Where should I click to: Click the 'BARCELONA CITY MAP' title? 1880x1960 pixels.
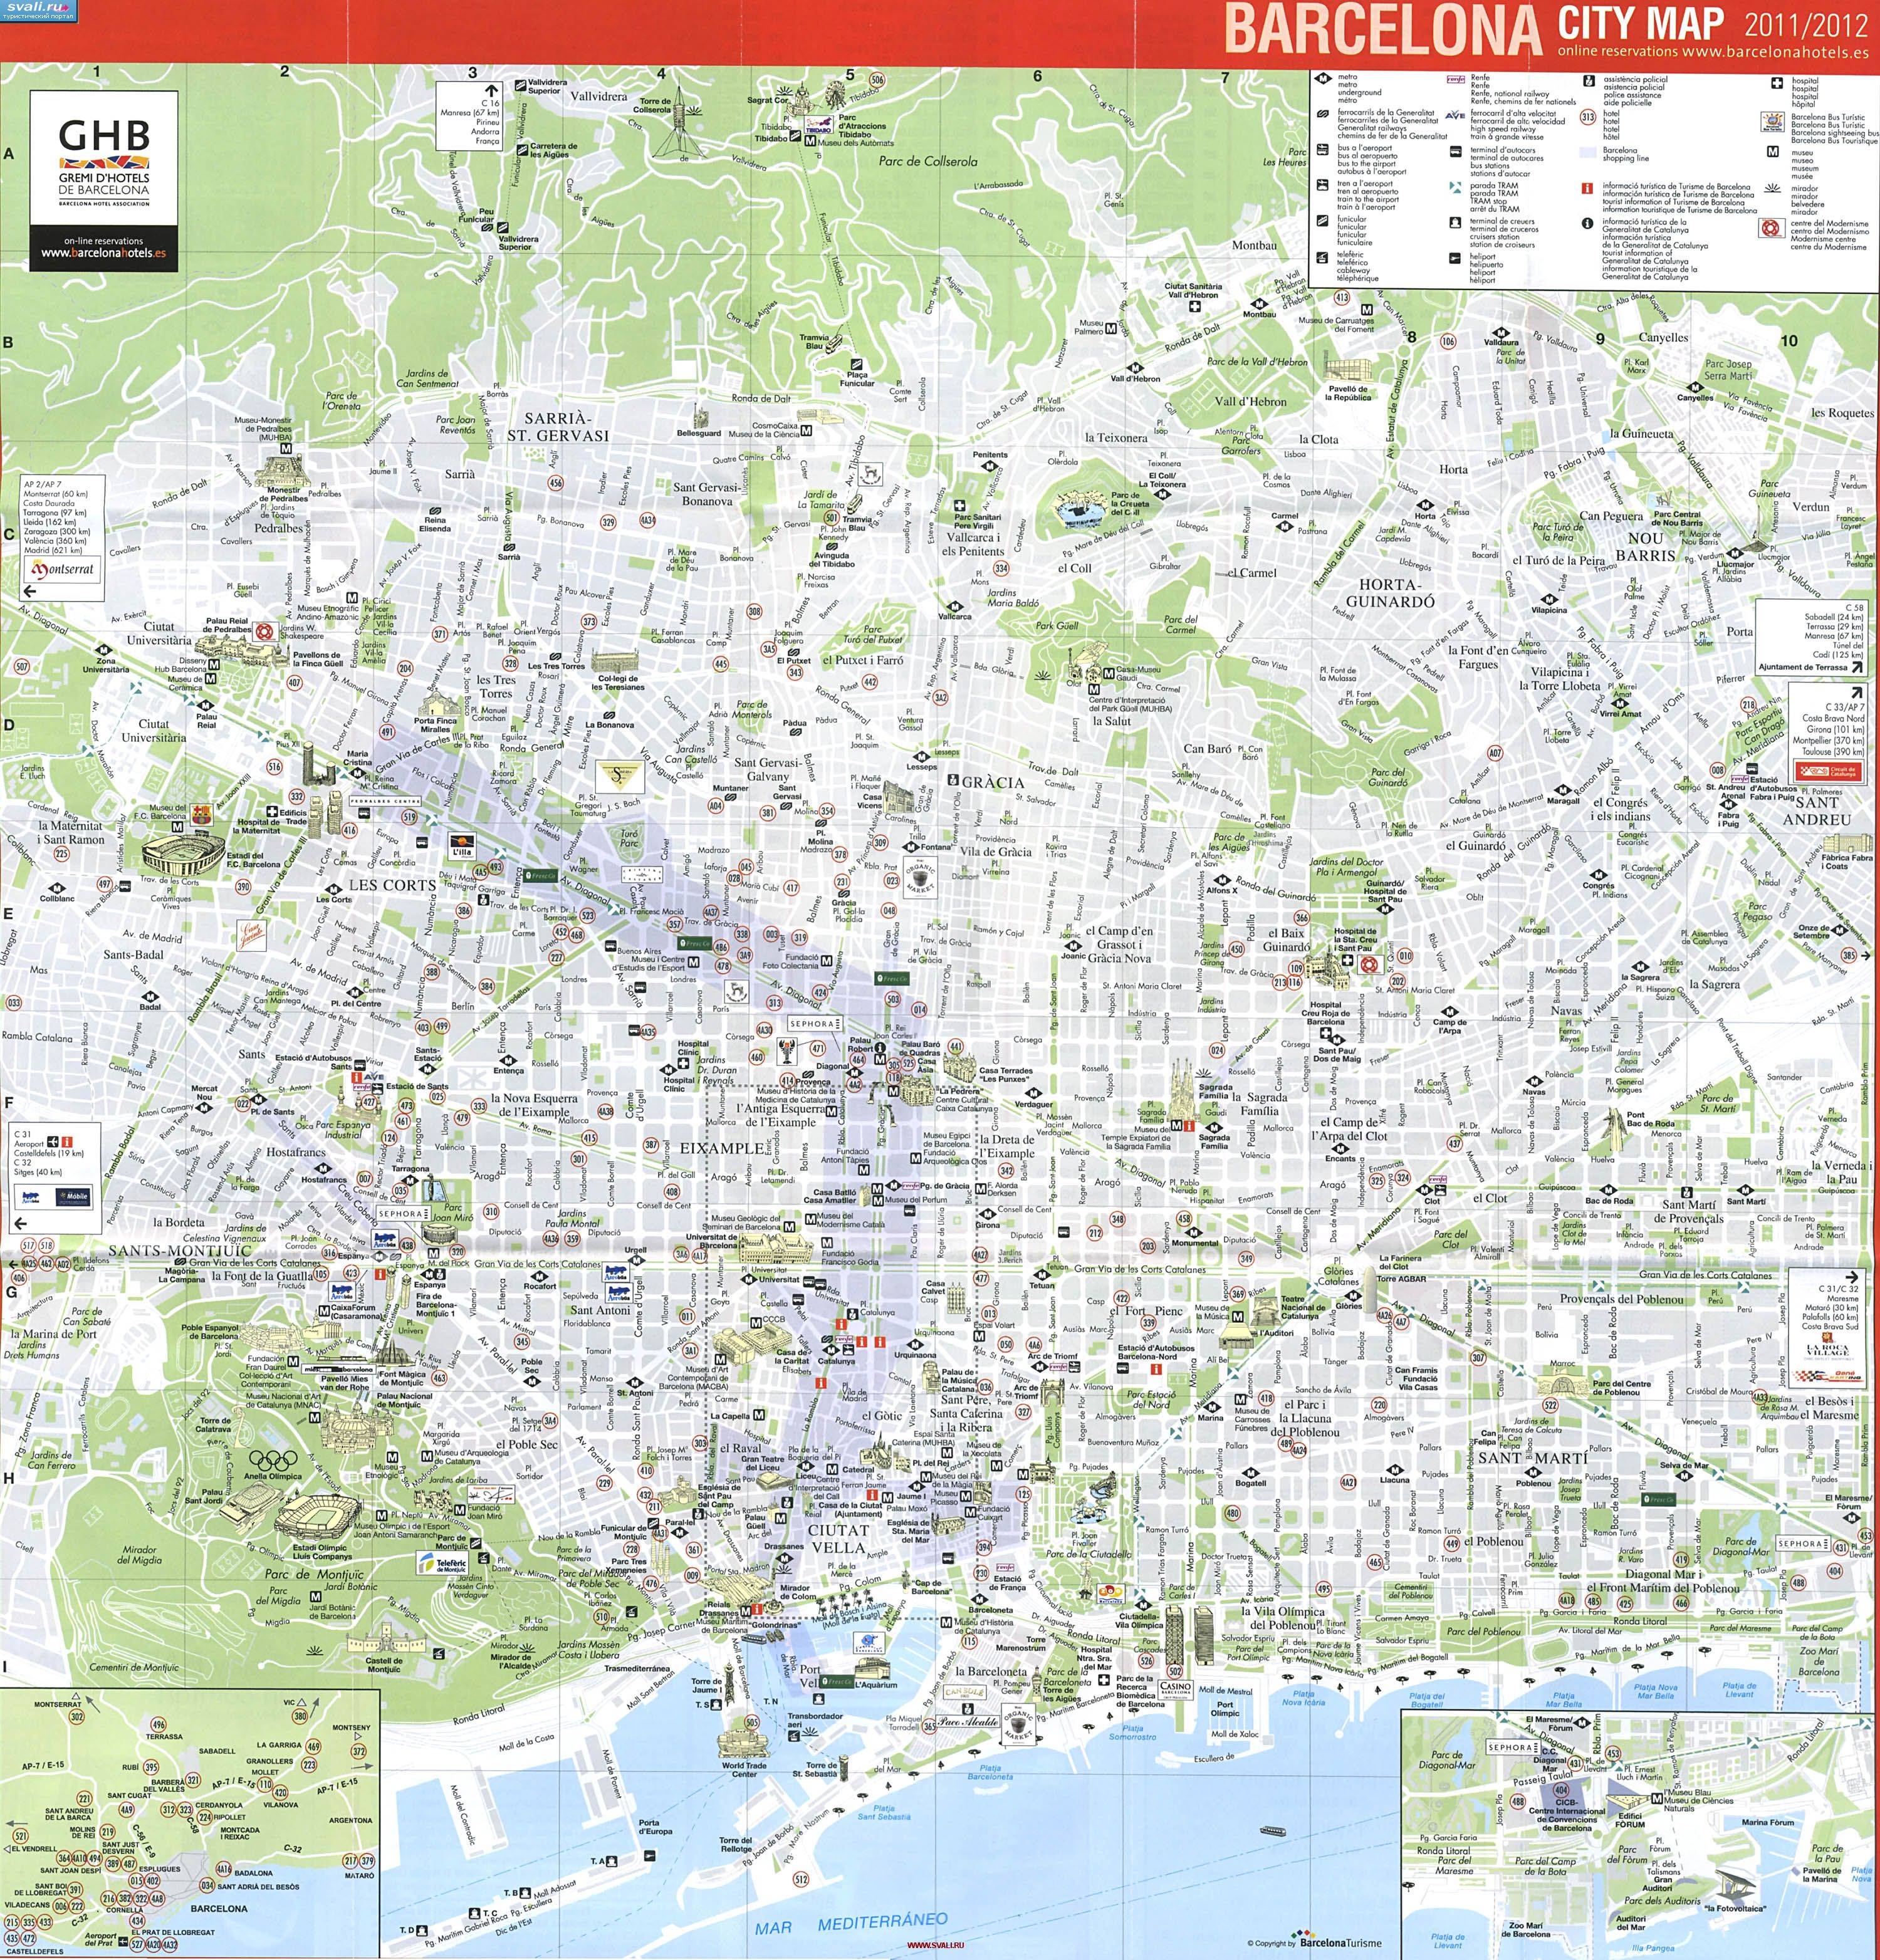[x=1475, y=27]
